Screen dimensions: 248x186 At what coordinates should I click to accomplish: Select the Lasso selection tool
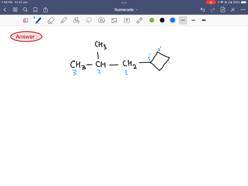pos(89,21)
